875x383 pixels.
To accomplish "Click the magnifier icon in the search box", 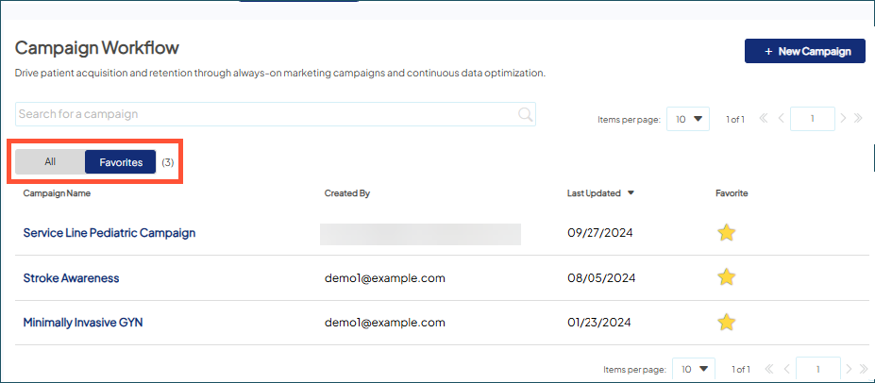I will [526, 114].
